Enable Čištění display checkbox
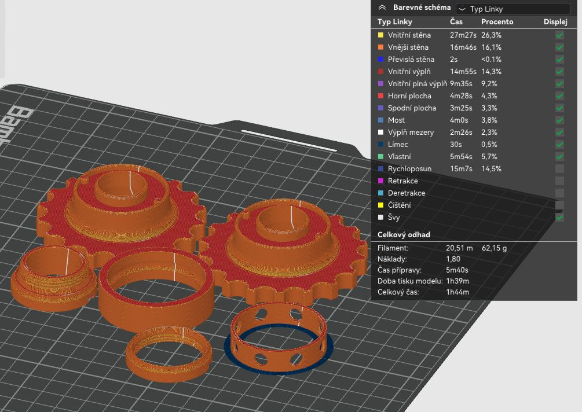 [559, 205]
